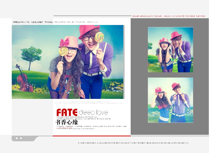Click the English footer text at bottom

[x=133, y=143]
